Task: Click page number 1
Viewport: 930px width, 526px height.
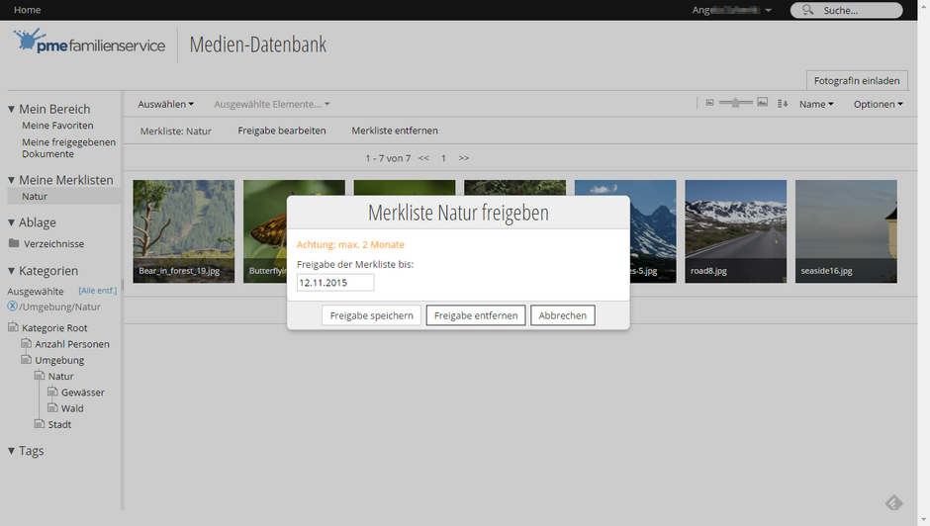Action: click(443, 158)
